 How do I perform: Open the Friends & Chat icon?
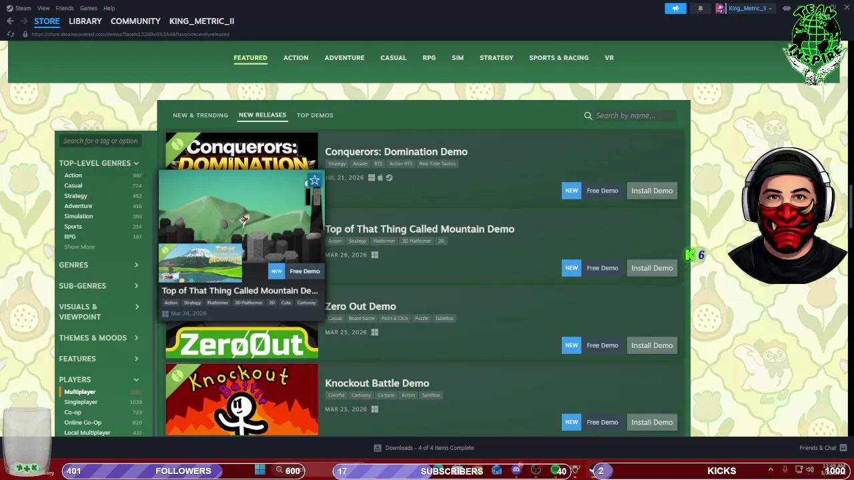click(x=843, y=448)
